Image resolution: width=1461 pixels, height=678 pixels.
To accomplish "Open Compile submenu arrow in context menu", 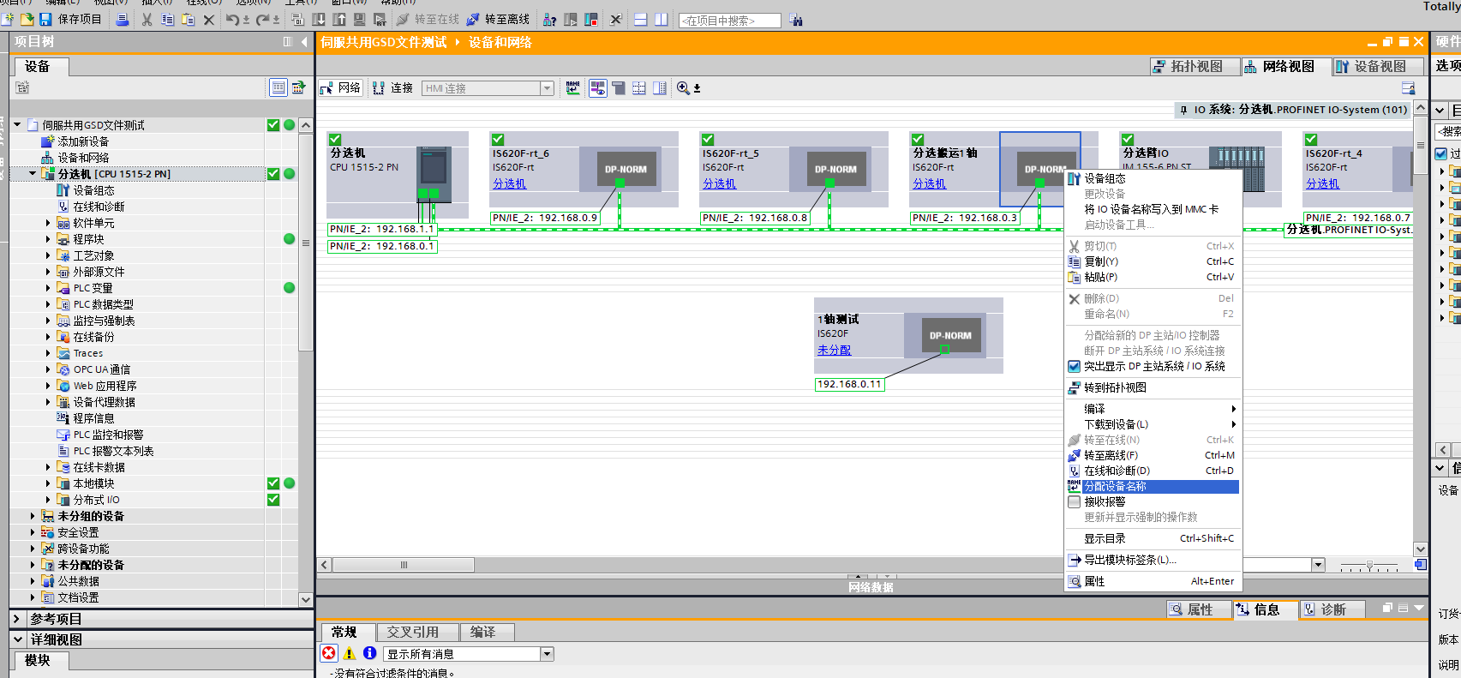I will click(x=1233, y=409).
